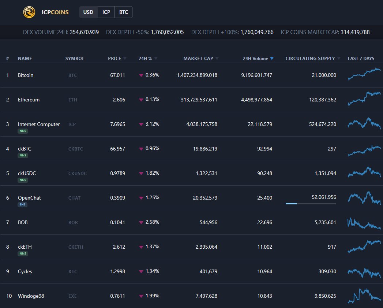Image resolution: width=383 pixels, height=308 pixels.
Task: Click the BOB down-trend triangle icon
Action: point(141,222)
